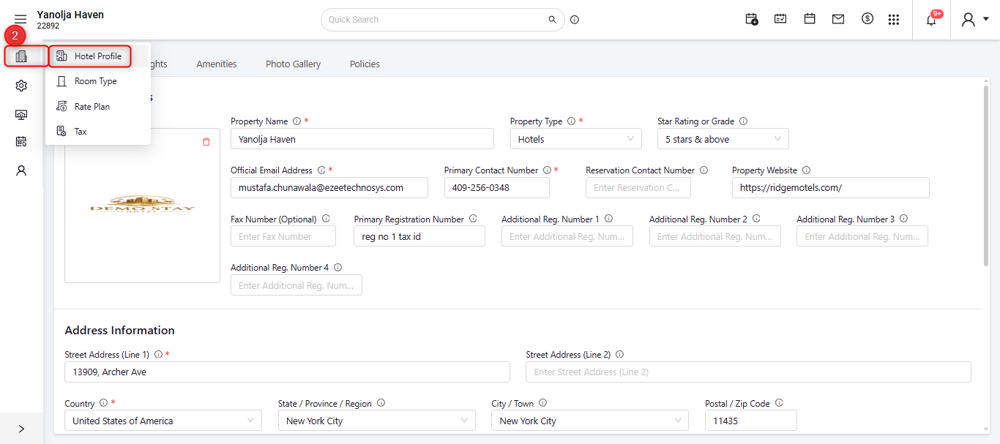Viewport: 1000px width, 444px height.
Task: Click info icon next to Additional Reg. Number 2
Action: (x=756, y=219)
